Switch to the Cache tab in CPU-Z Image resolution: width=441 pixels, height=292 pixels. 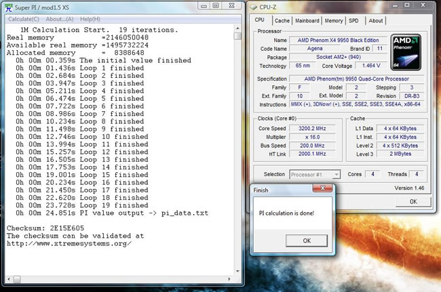click(x=282, y=20)
